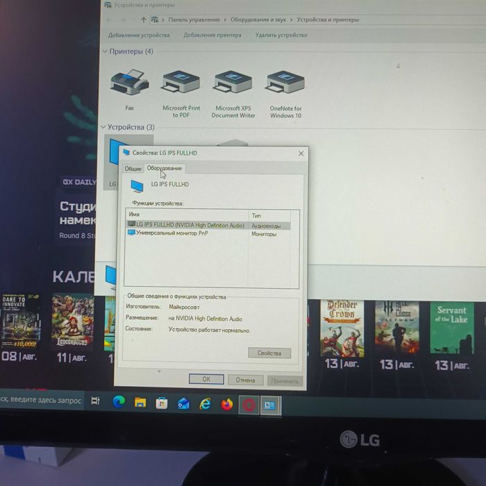The image size is (486, 486).
Task: Select the Оборудование tab
Action: pos(165,168)
